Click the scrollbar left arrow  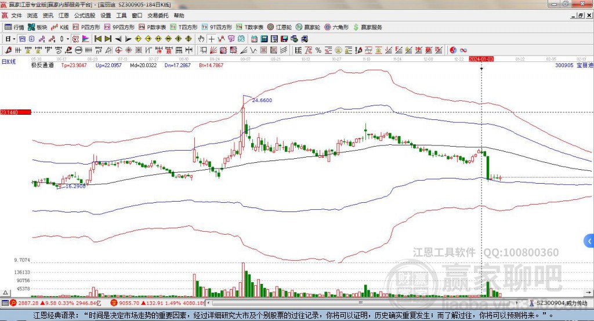coord(208,303)
